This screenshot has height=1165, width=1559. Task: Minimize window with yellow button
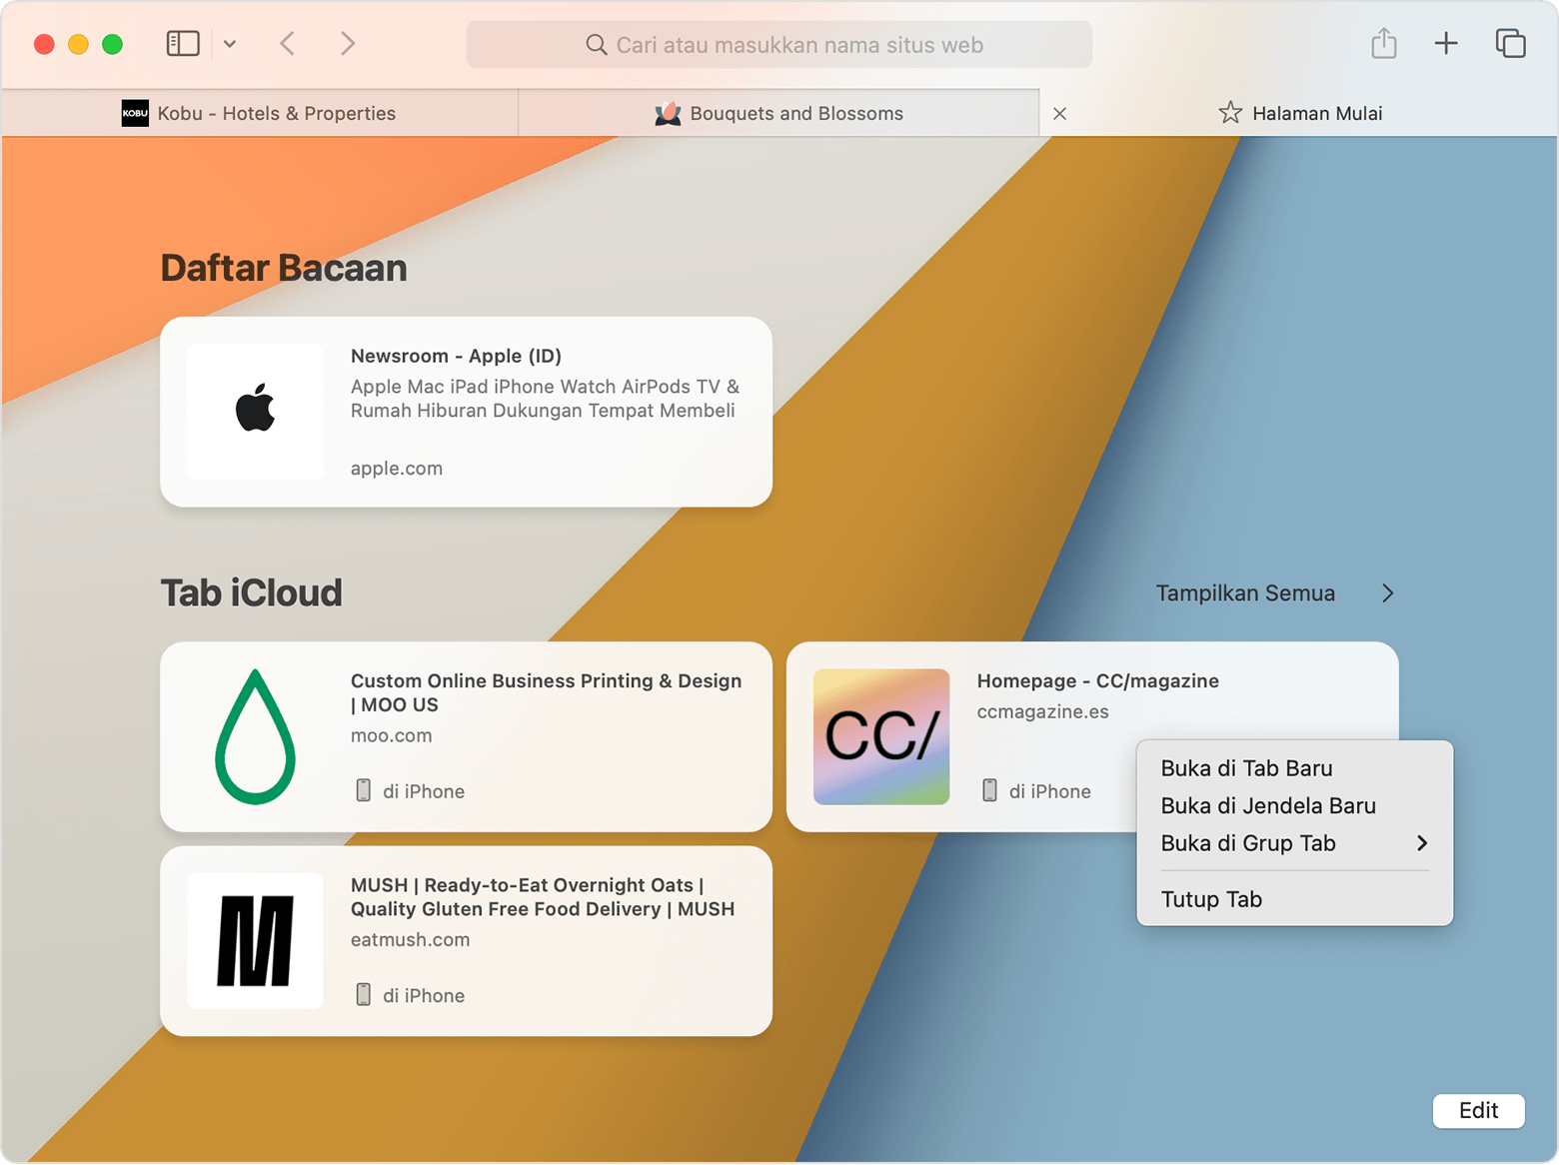point(78,44)
